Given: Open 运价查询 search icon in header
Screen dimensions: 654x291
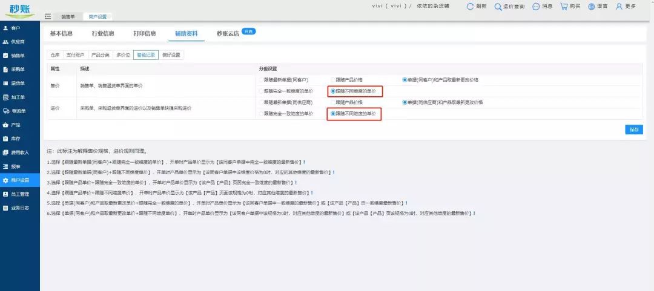Looking at the screenshot, I should (498, 7).
